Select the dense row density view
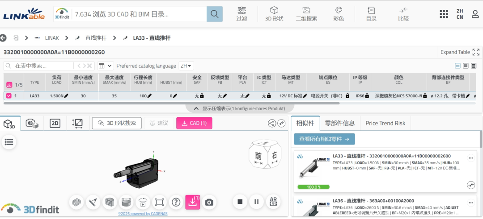The width and height of the screenshot is (483, 219). pos(474,66)
